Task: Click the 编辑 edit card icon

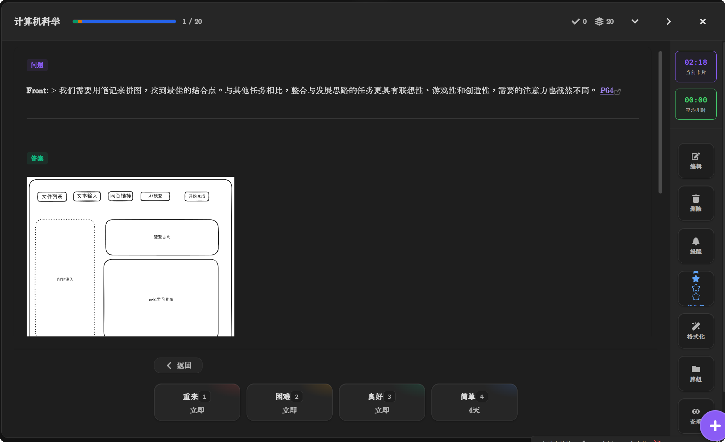Action: click(x=696, y=161)
